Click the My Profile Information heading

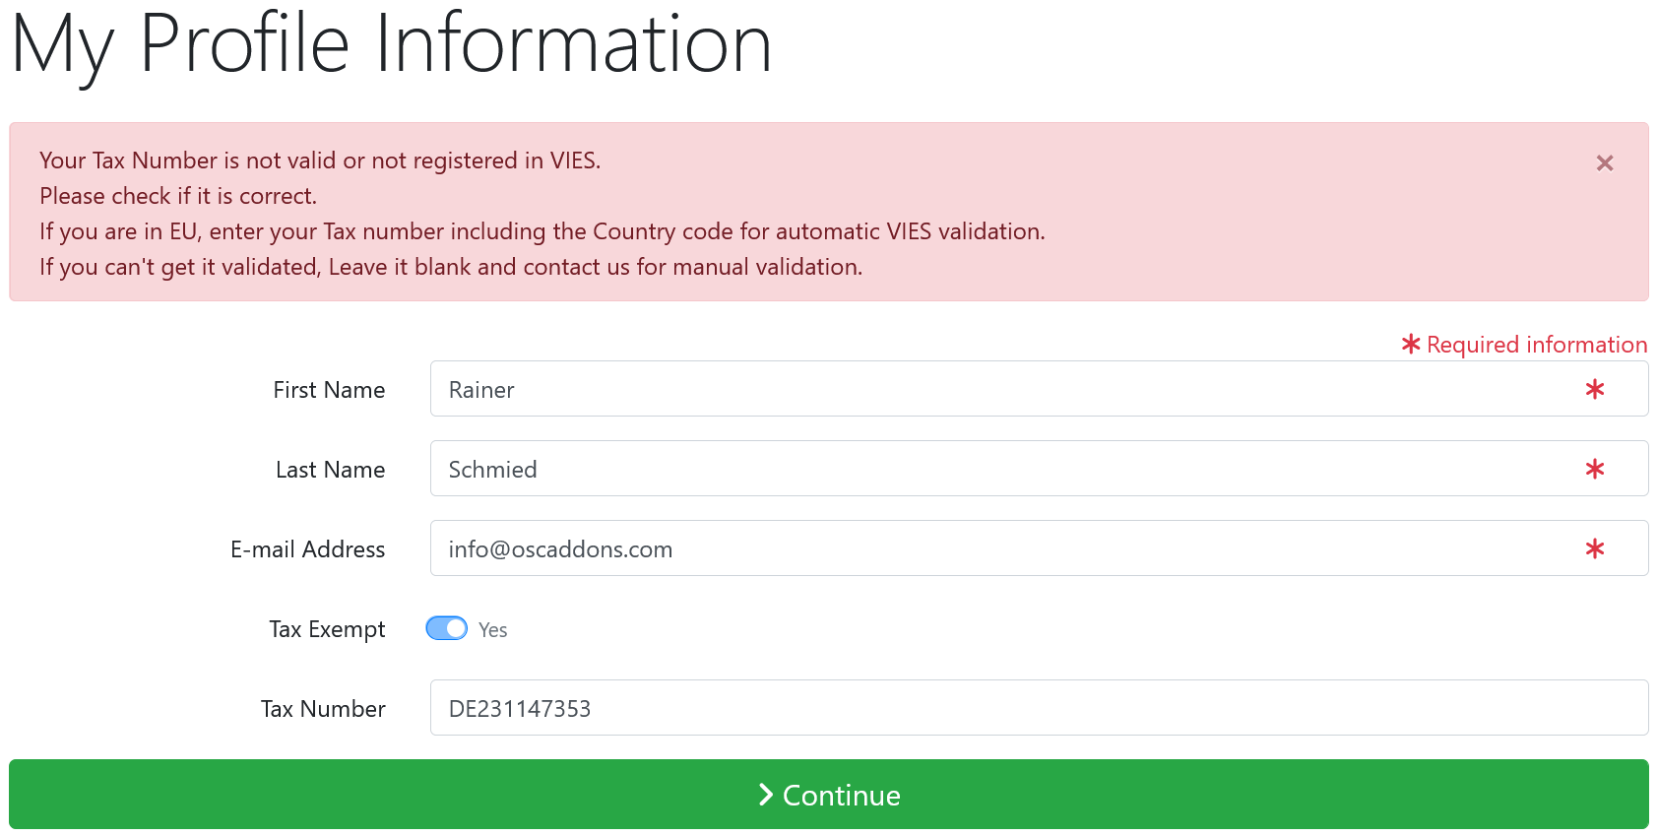click(391, 44)
